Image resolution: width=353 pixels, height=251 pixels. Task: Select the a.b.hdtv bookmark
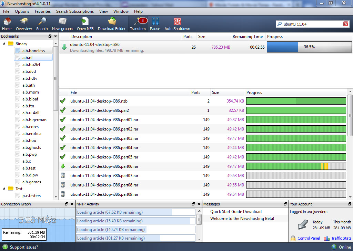click(x=30, y=78)
